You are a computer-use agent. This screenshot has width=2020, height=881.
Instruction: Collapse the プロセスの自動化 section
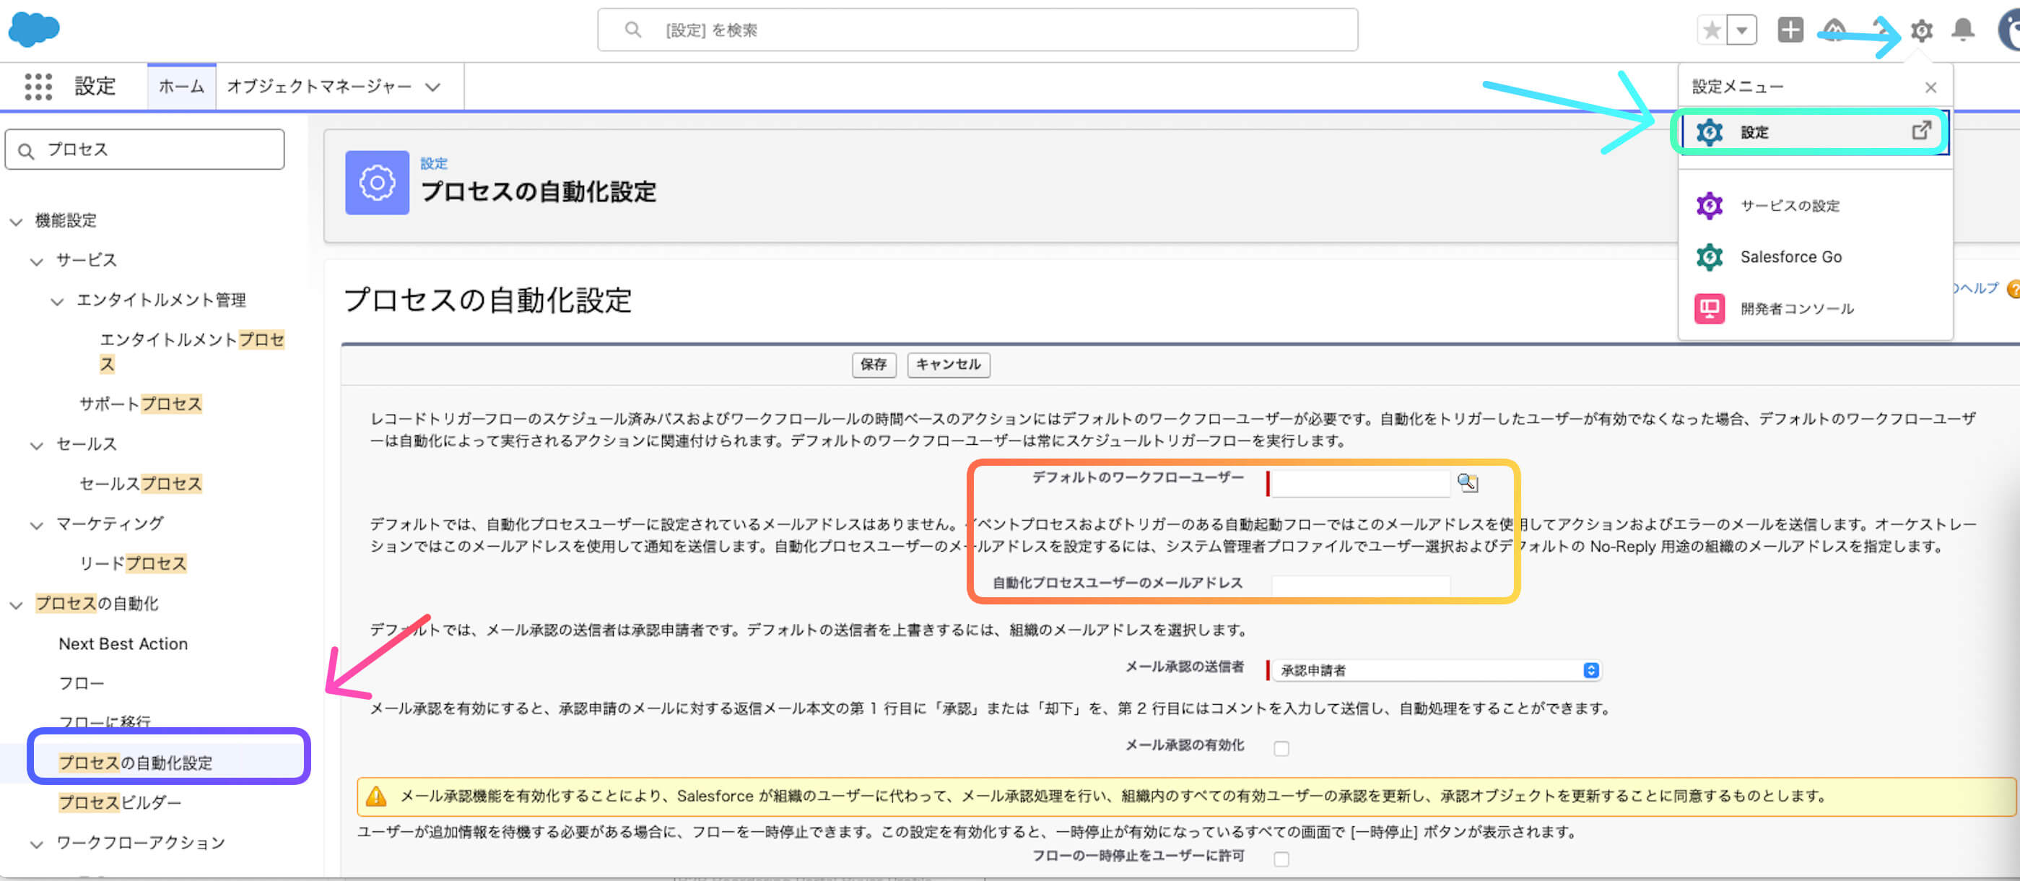coord(16,605)
